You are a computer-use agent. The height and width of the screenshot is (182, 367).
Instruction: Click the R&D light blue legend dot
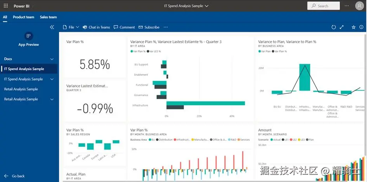[x=229, y=140]
